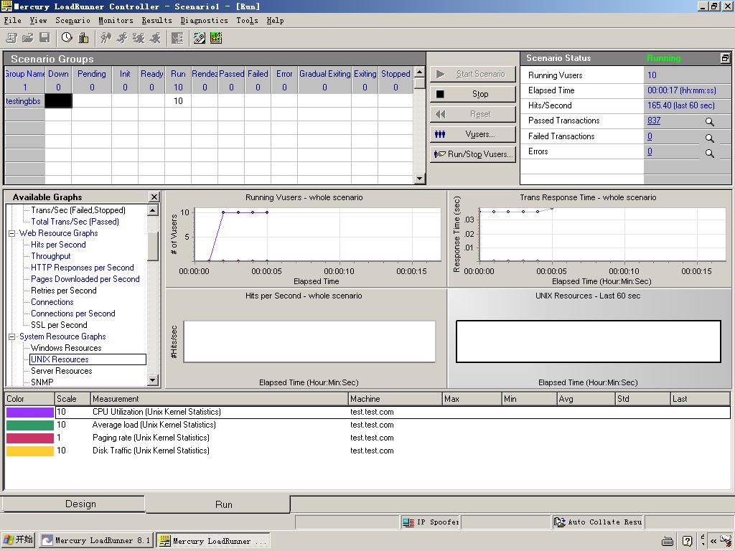735x551 pixels.
Task: Click the Initialize Vusers toolbar icon
Action: [x=106, y=38]
